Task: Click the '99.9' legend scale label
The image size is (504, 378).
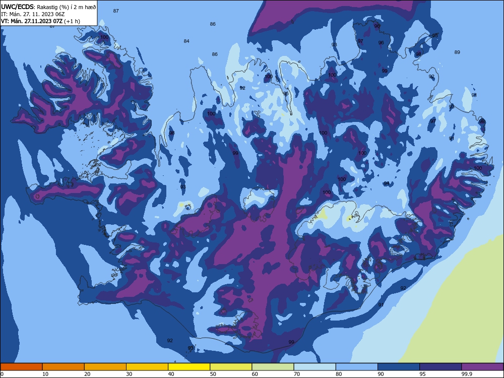Action: point(466,374)
